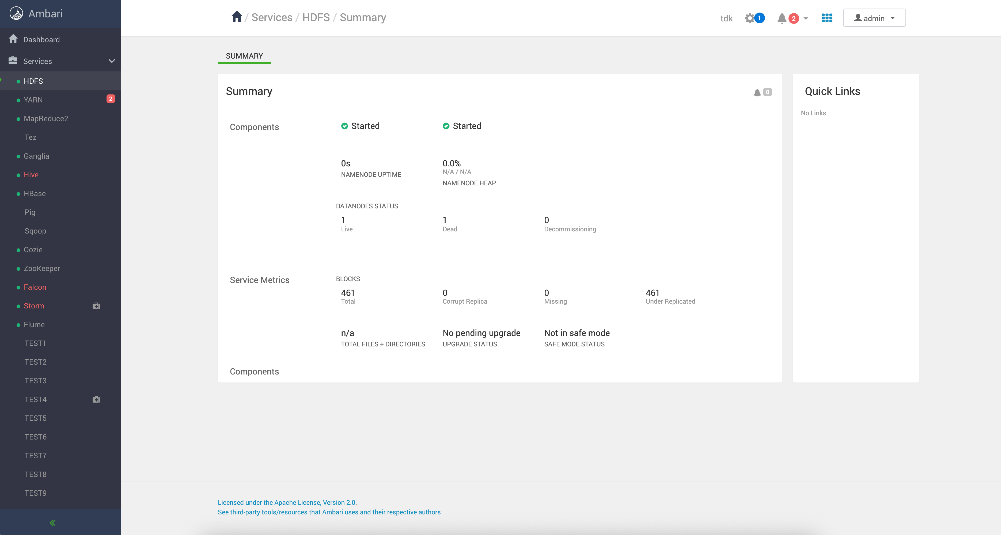The width and height of the screenshot is (1001, 535).
Task: Select Hive service in sidebar
Action: (31, 175)
